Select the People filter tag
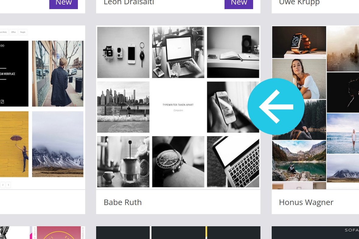Image resolution: width=359 pixels, height=239 pixels. click(23, 32)
